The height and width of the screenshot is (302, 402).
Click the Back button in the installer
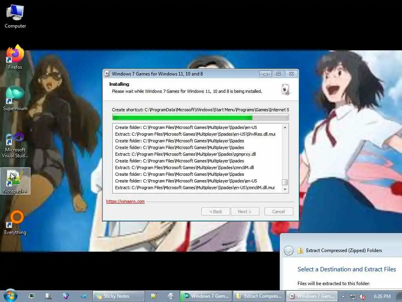click(216, 211)
